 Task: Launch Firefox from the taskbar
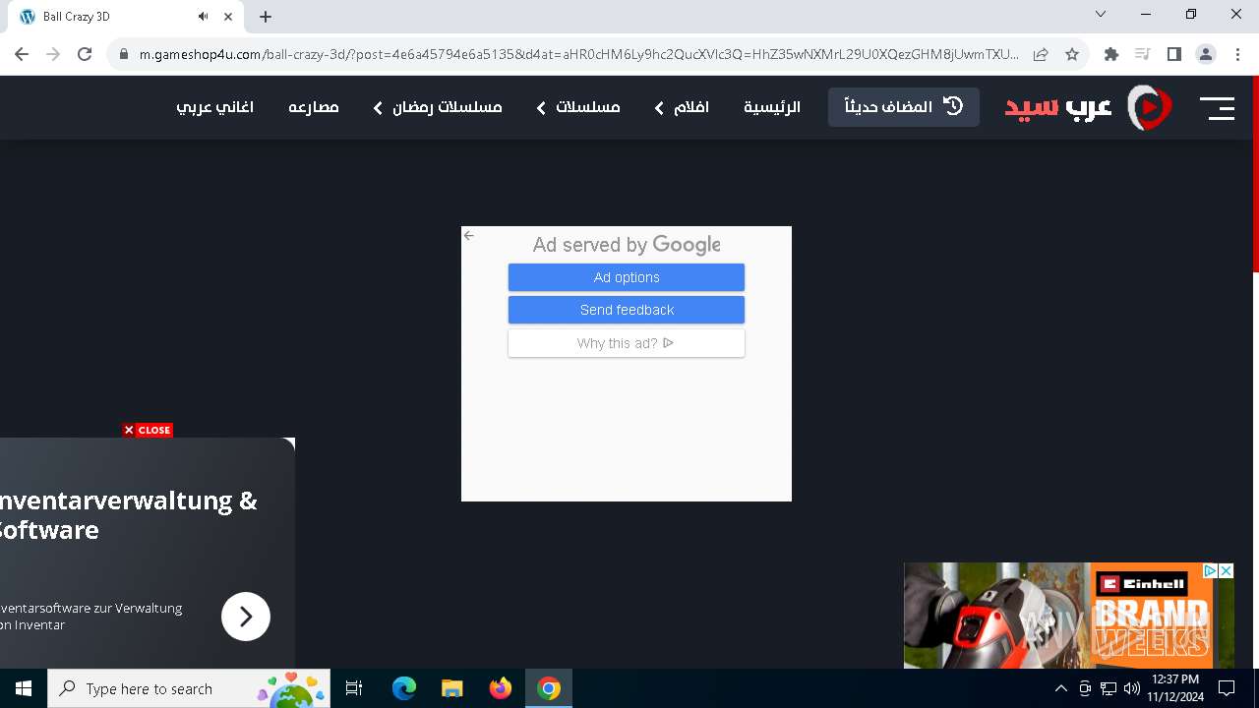[501, 688]
